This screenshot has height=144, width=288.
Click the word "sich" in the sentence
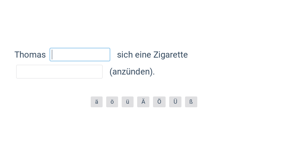[125, 55]
